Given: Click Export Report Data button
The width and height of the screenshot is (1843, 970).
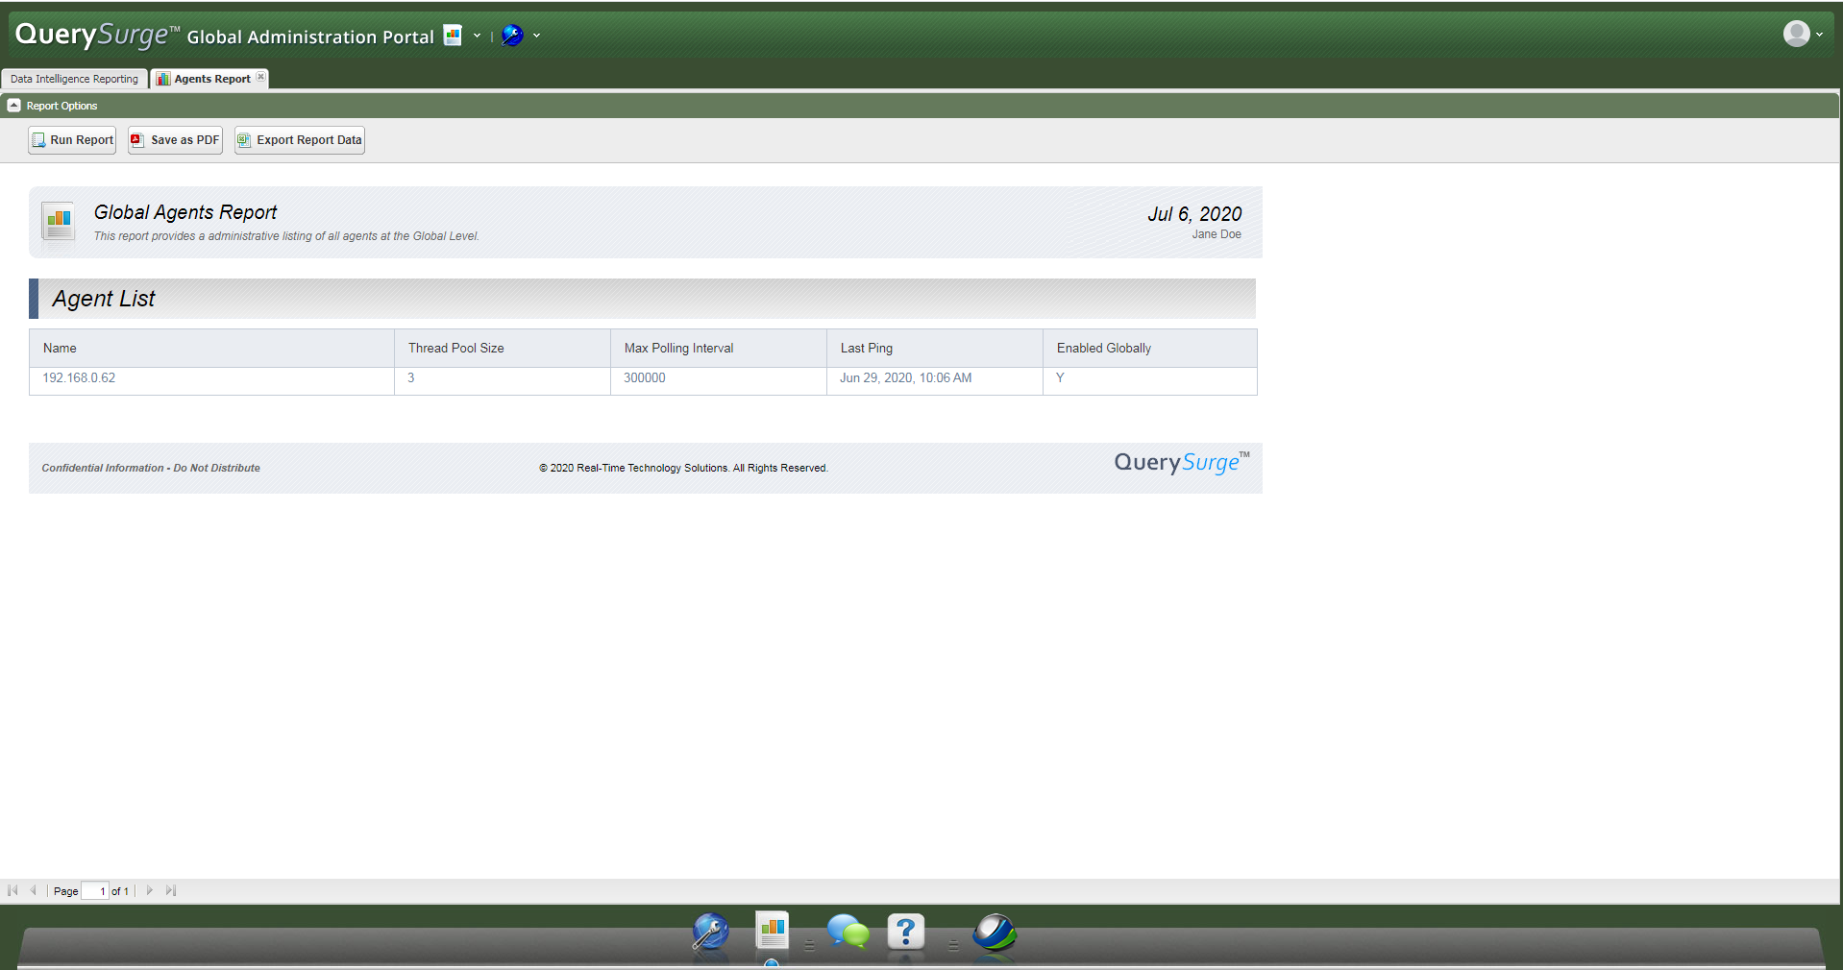Looking at the screenshot, I should 300,140.
